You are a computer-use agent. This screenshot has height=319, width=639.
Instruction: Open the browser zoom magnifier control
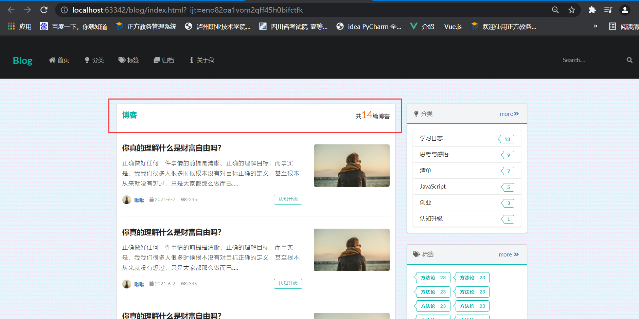(x=555, y=10)
